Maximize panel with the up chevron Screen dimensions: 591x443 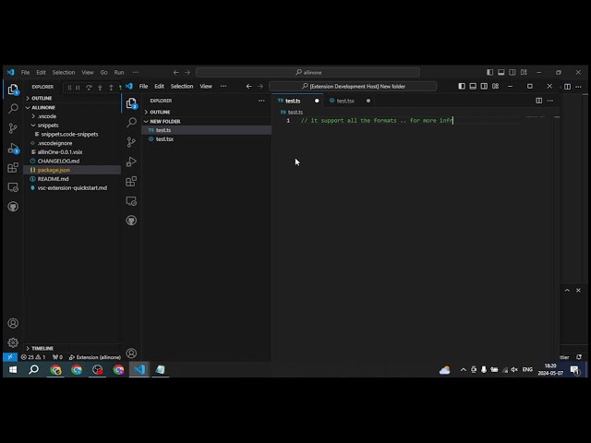pyautogui.click(x=567, y=290)
